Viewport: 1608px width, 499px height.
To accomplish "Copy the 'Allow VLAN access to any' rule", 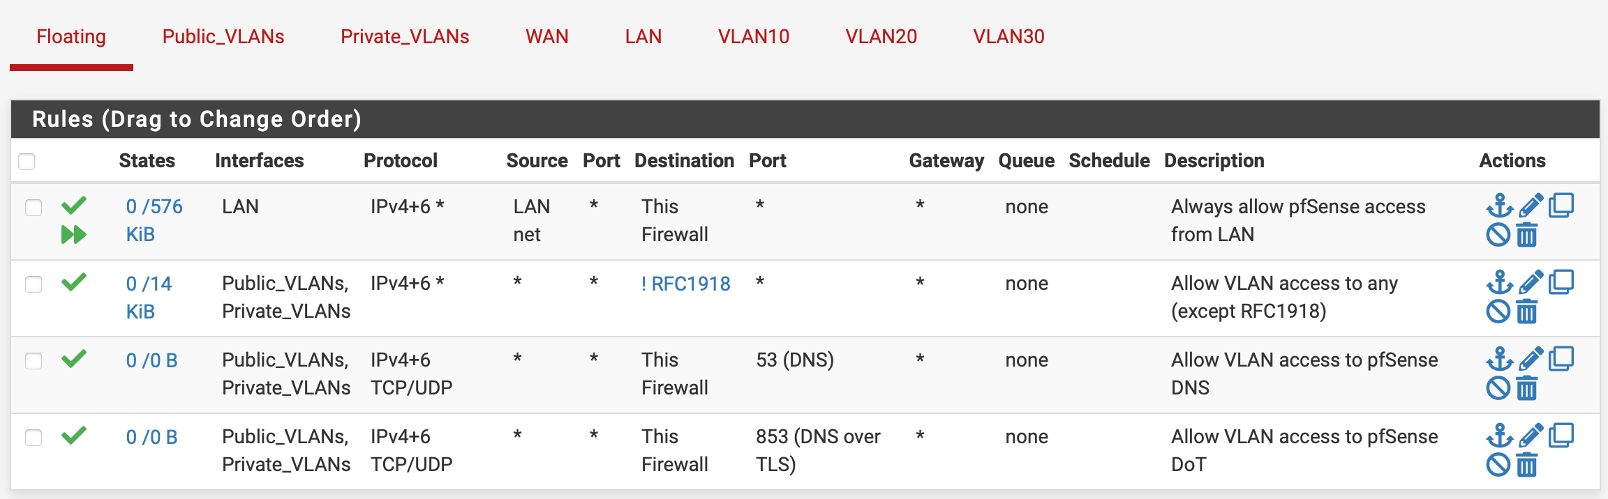I will click(x=1561, y=283).
